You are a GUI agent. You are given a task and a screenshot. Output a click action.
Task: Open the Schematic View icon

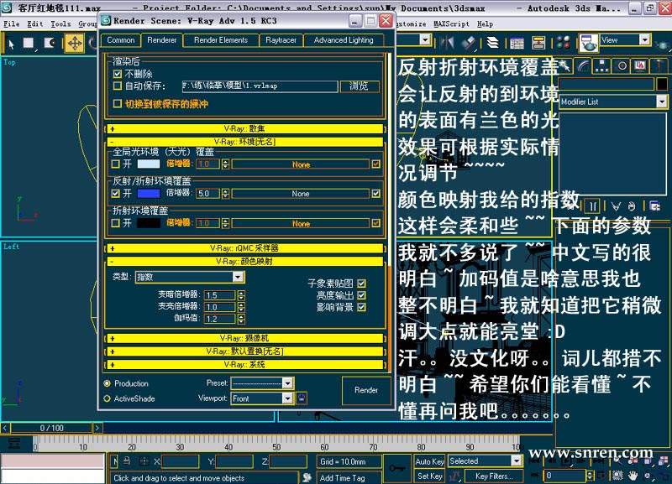538,43
